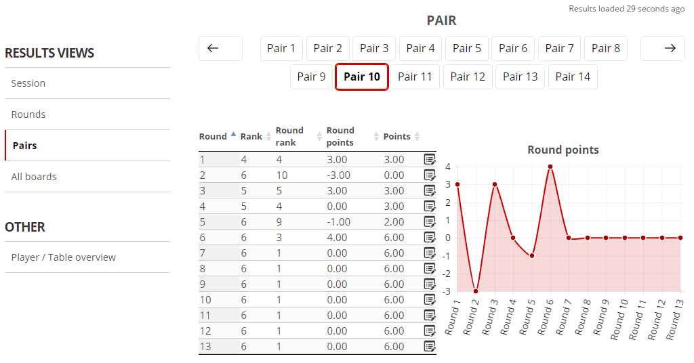Open the Rounds results view
Viewport: 694px width, 363px height.
pos(28,114)
